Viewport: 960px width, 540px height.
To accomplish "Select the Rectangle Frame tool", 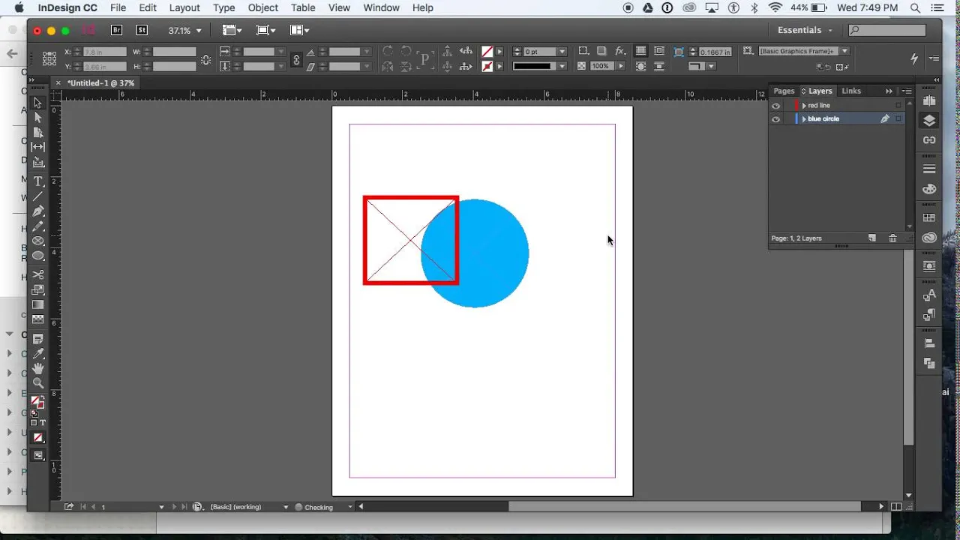I will 37,241.
